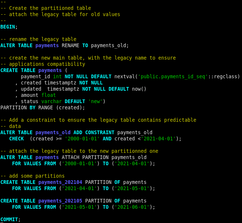Viewport: 242px width, 223px height.
Task: Click '2021-04-01' in the CHECK clause
Action: (159, 139)
